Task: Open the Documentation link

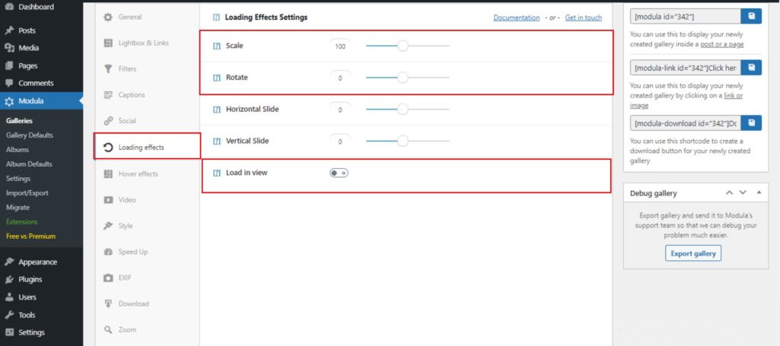Action: tap(516, 17)
